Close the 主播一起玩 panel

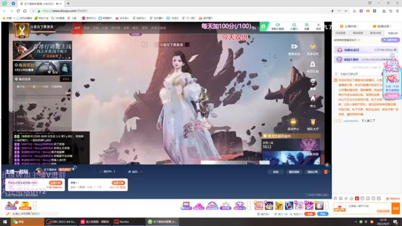327,165
